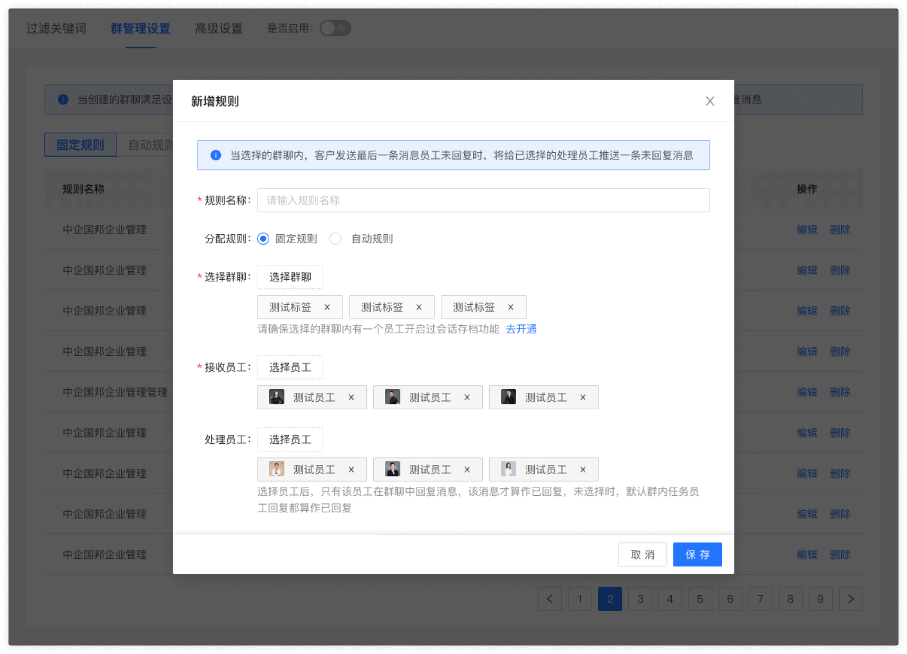Go to previous page with left arrow

coord(550,599)
